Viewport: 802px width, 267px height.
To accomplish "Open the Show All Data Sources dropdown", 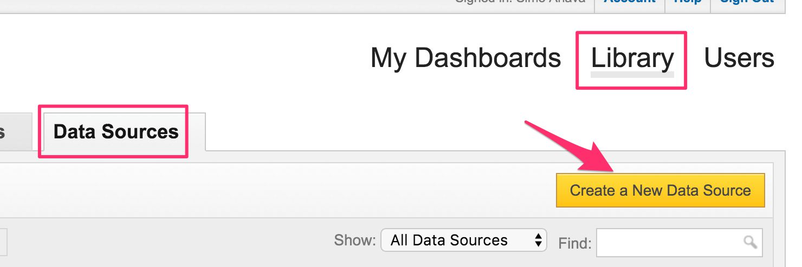I will pyautogui.click(x=463, y=240).
